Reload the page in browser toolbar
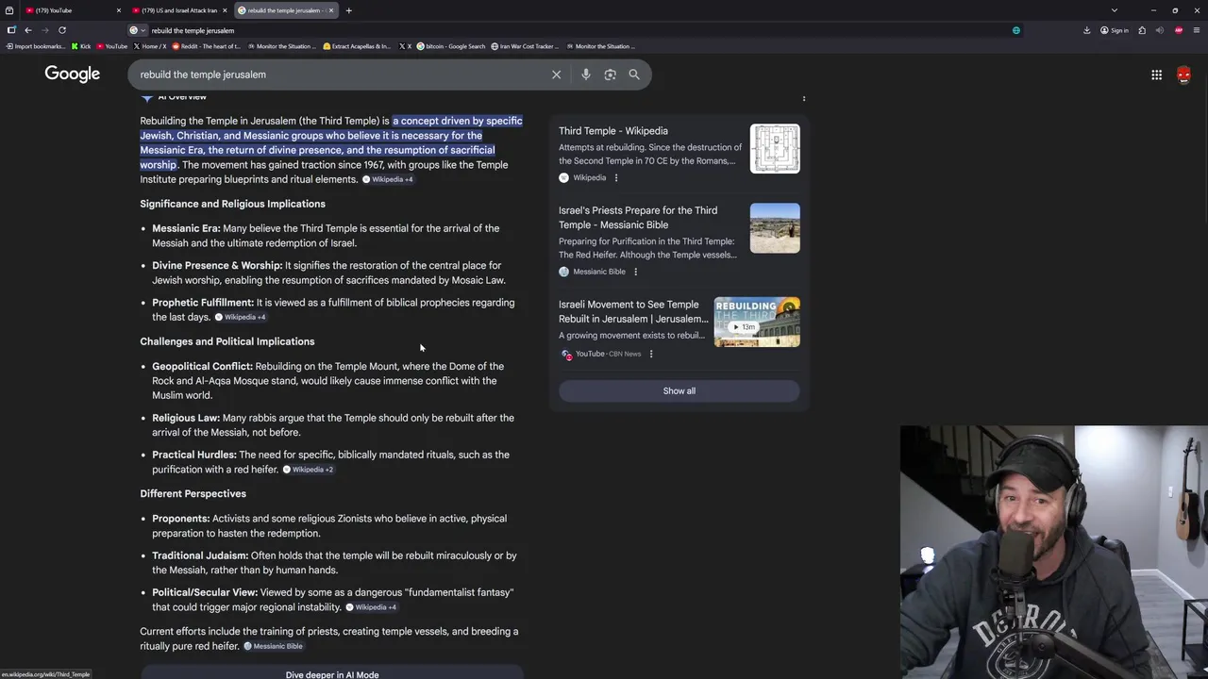 (x=62, y=30)
